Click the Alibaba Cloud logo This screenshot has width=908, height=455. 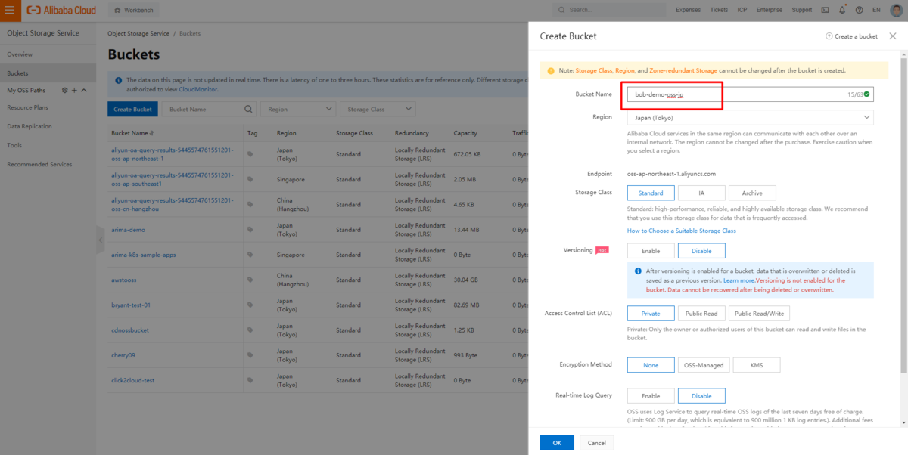point(62,10)
